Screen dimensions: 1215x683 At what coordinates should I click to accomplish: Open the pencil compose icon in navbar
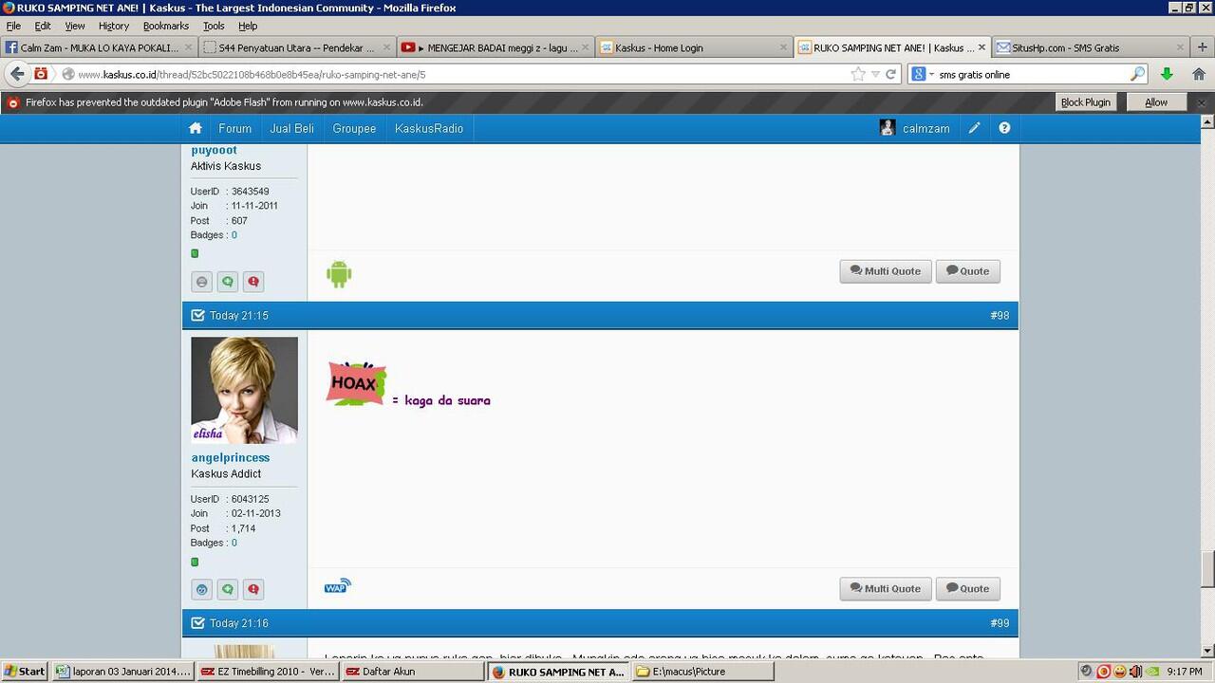coord(974,128)
